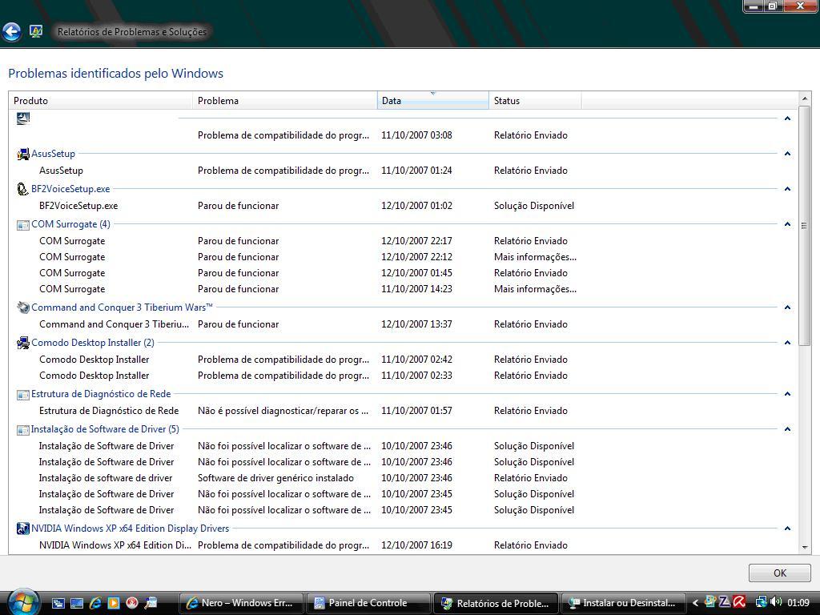Open the COM Surrogate (4) group header

point(70,224)
